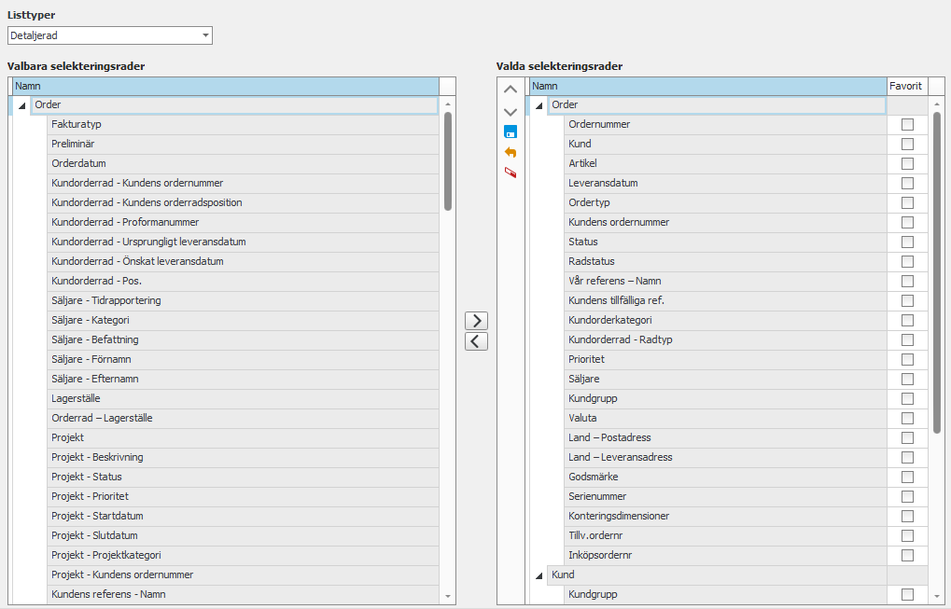Image resolution: width=951 pixels, height=609 pixels.
Task: Click the orange undo arrow icon
Action: pyautogui.click(x=510, y=152)
